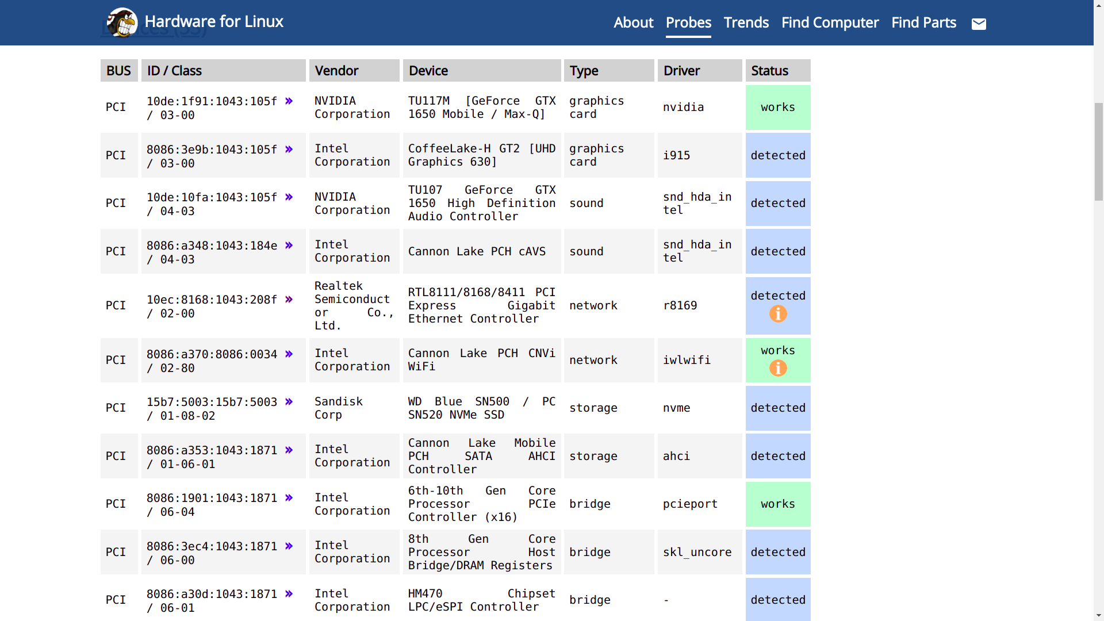
Task: Click the TU117M GeForce GTX 1650 Mobile device cell
Action: 482,108
